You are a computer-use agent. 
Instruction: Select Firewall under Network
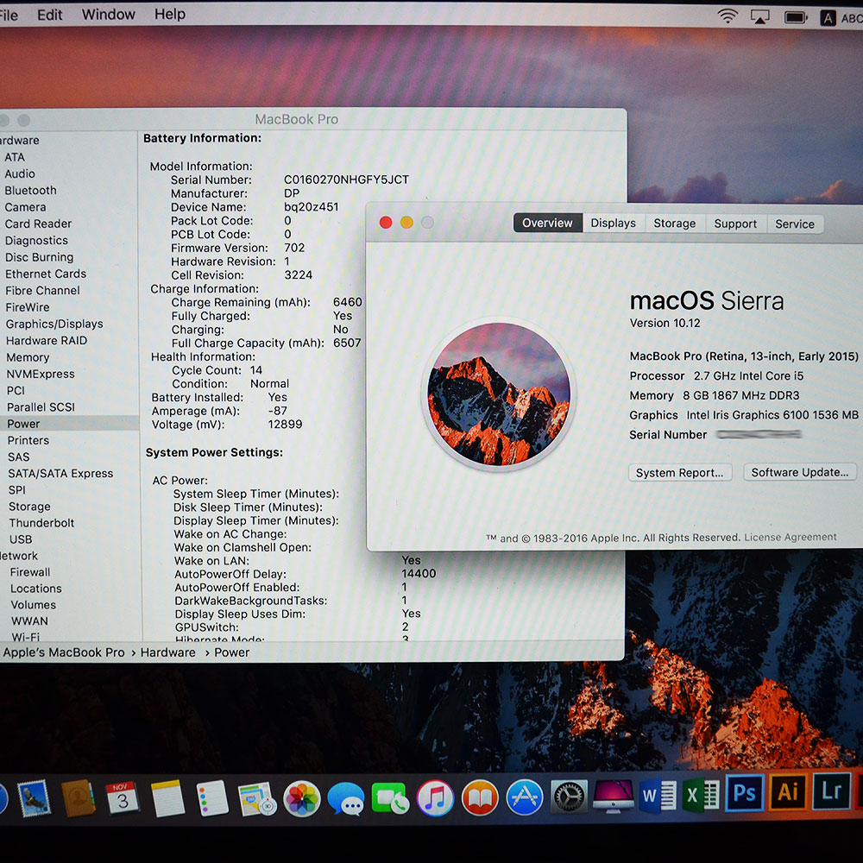tap(30, 572)
